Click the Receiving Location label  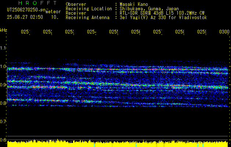pos(89,9)
